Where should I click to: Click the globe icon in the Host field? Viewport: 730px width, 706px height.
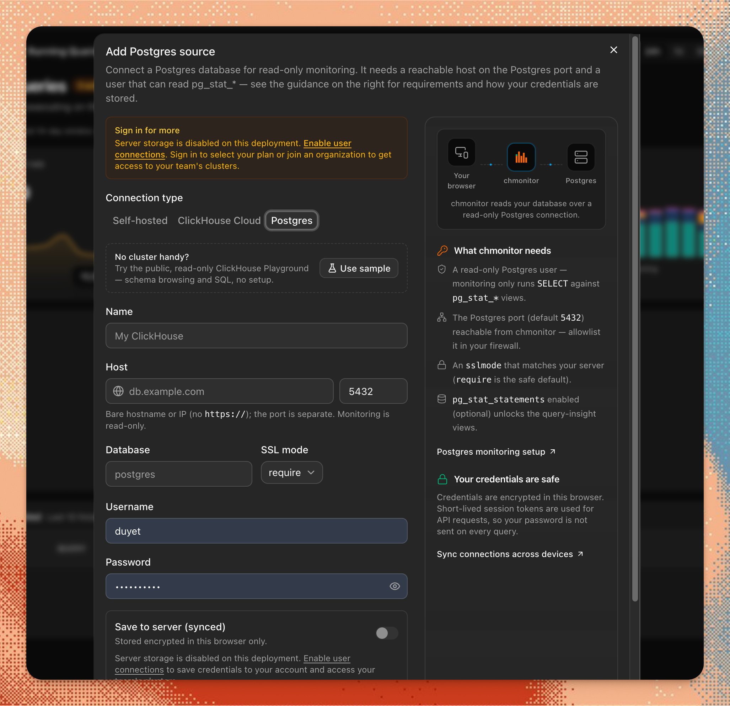[x=118, y=391]
